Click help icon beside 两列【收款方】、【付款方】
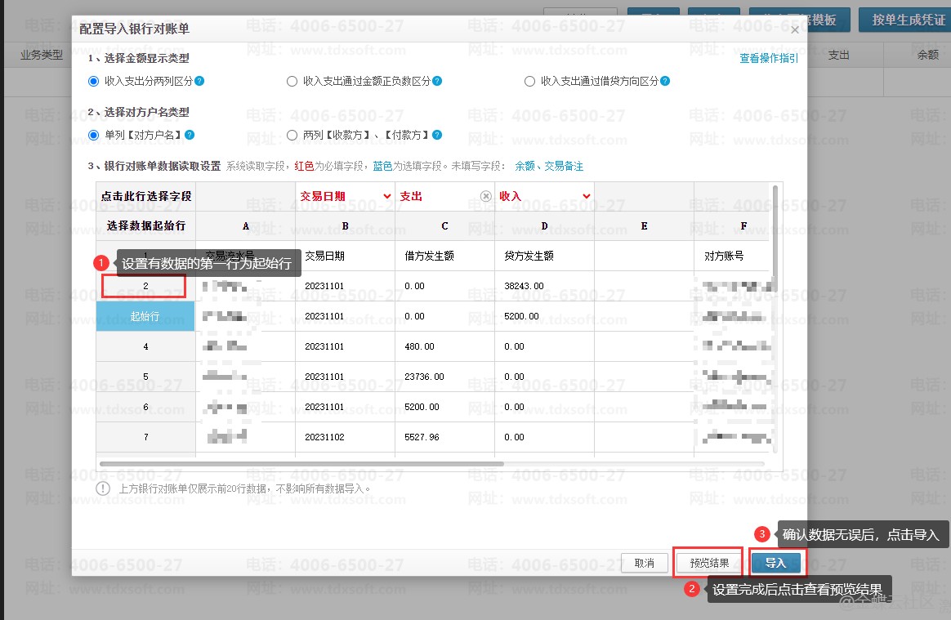951x620 pixels. pos(437,136)
